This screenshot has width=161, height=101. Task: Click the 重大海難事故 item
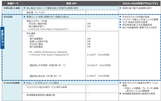pyautogui.click(x=36, y=39)
